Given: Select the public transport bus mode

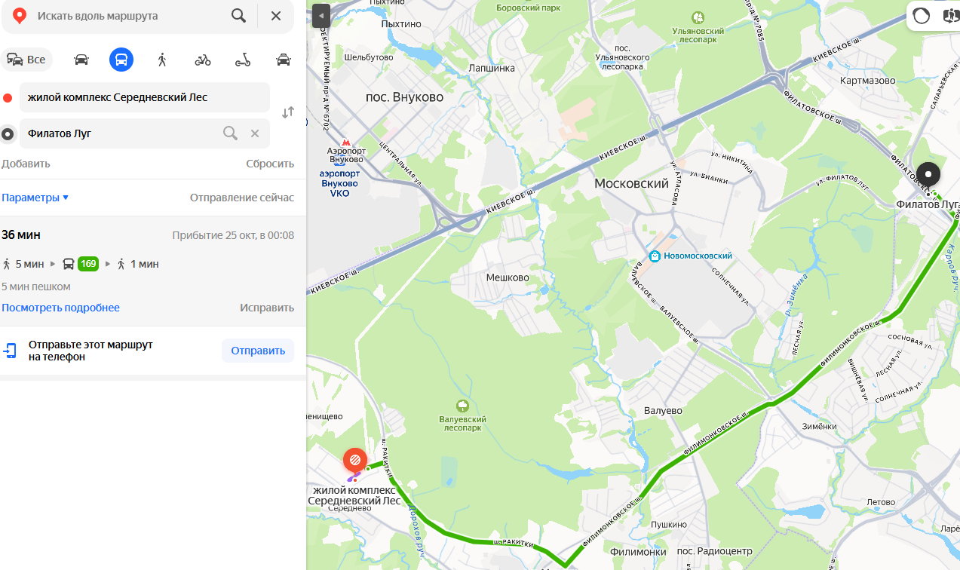Looking at the screenshot, I should (121, 60).
